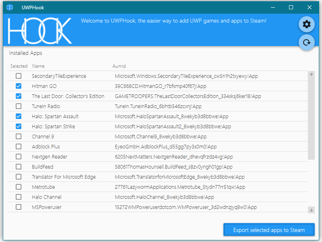This screenshot has width=322, height=242.
Task: Select the Hitman GO name cell
Action: 44,86
